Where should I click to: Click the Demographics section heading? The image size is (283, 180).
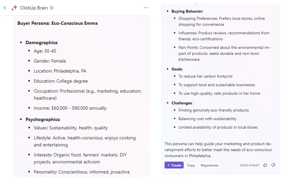42,42
